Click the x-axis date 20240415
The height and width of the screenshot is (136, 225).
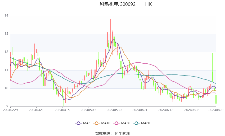[62, 110]
